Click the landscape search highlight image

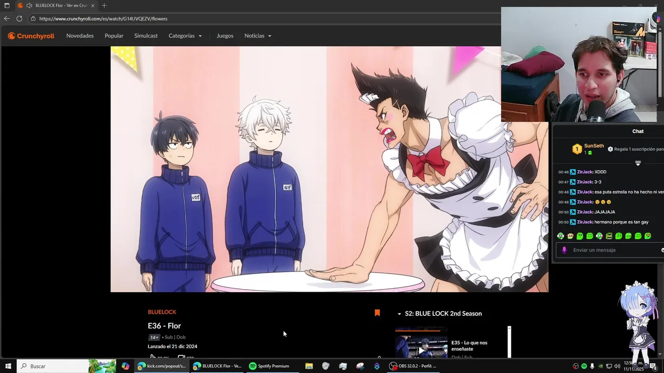[x=102, y=366]
